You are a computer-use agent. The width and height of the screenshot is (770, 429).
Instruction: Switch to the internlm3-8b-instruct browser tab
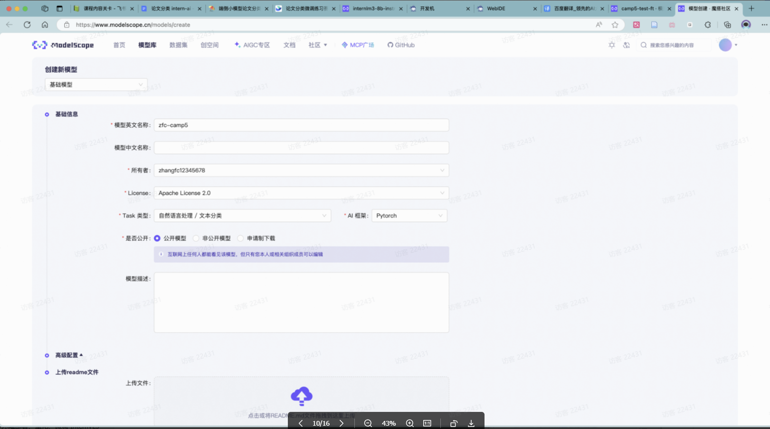click(x=372, y=9)
